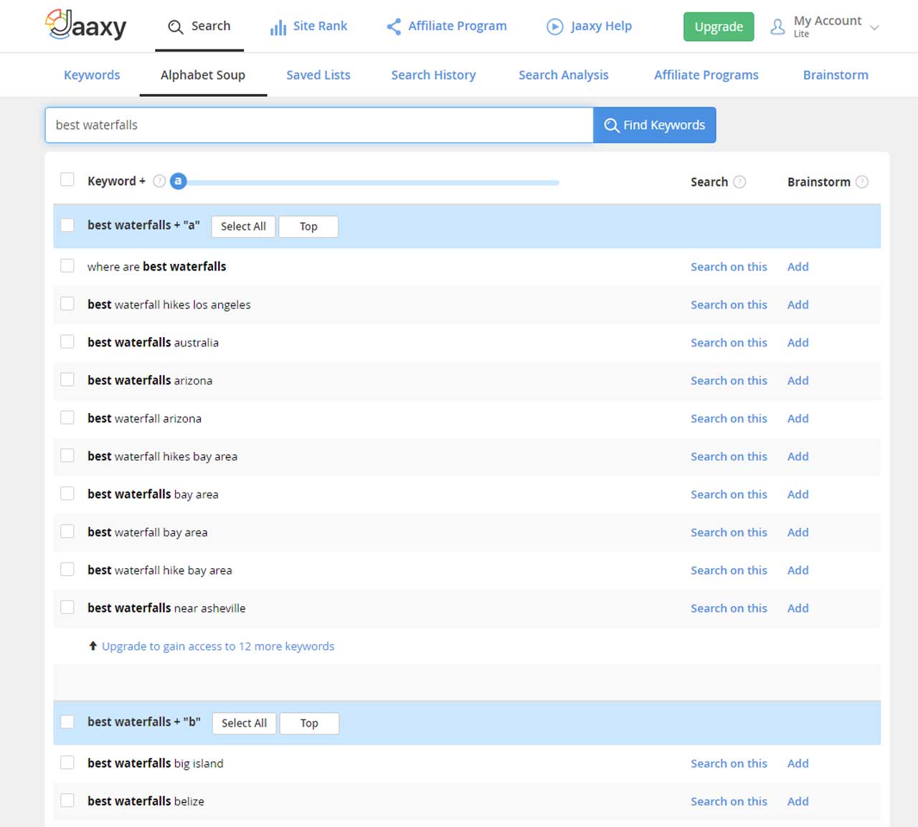This screenshot has width=918, height=827.
Task: Check the "best waterfall bay area" checkbox
Action: click(x=67, y=531)
